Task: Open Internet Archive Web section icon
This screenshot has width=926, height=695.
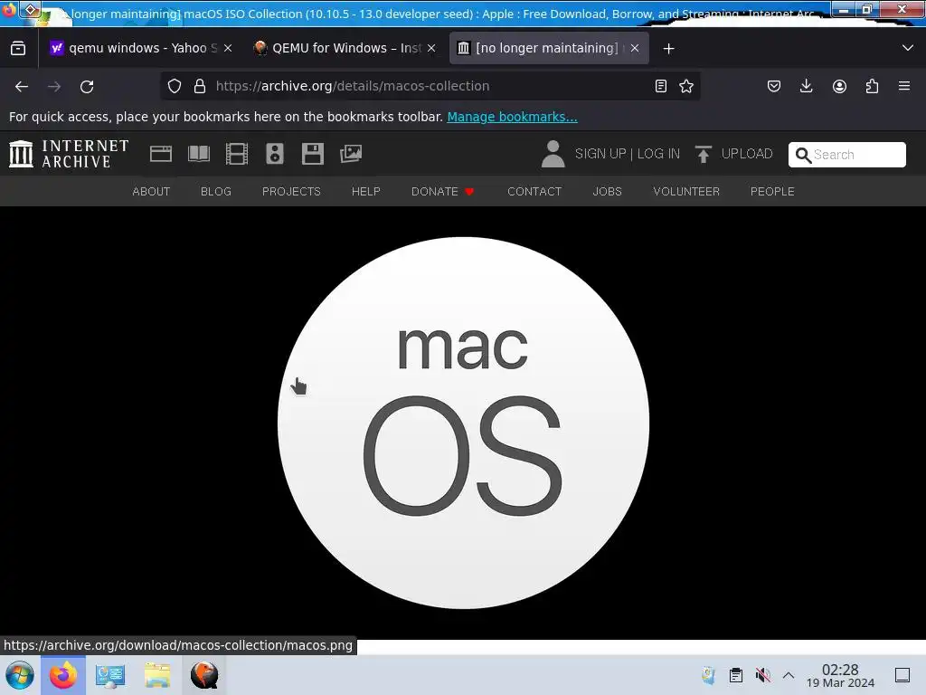Action: (x=161, y=154)
